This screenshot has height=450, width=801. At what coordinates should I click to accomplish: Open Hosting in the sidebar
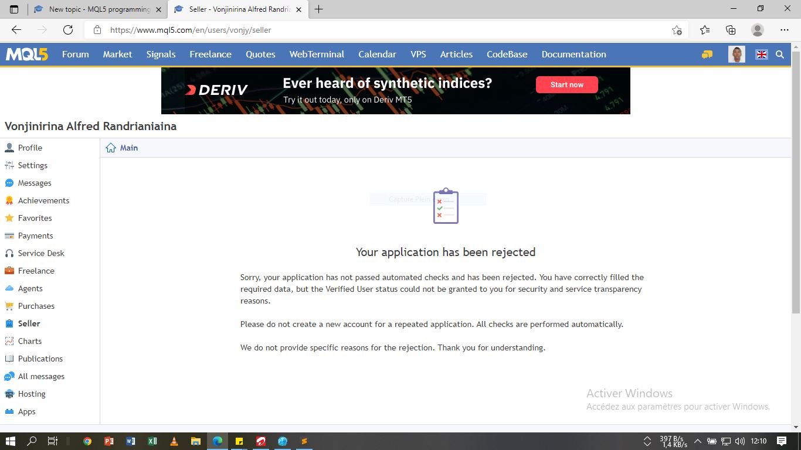click(x=25, y=394)
